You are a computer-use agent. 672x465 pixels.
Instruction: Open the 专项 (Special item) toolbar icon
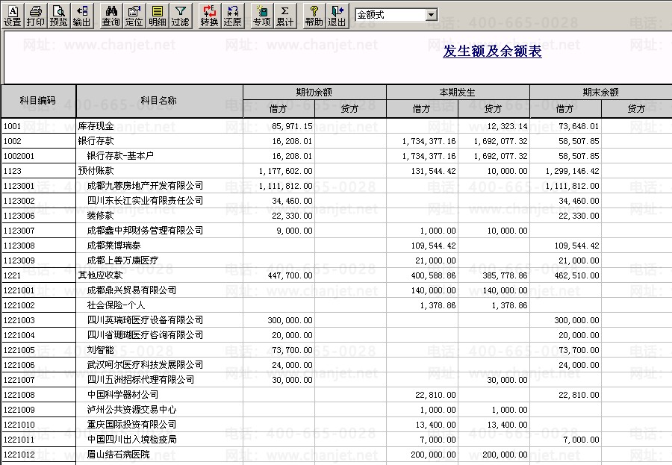coord(261,15)
